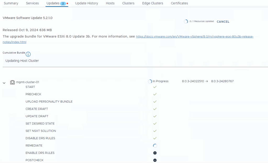Click the DISABLE DRS RULES checkmark
The width and height of the screenshot is (268, 163).
(x=155, y=138)
